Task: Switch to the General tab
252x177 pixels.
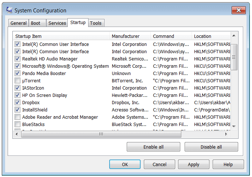Action: tap(19, 23)
